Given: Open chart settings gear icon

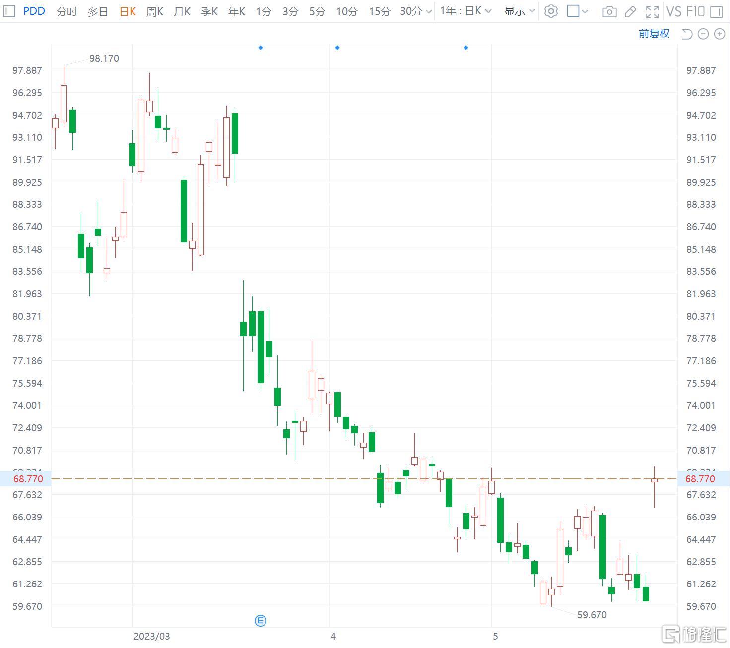Looking at the screenshot, I should click(x=551, y=11).
